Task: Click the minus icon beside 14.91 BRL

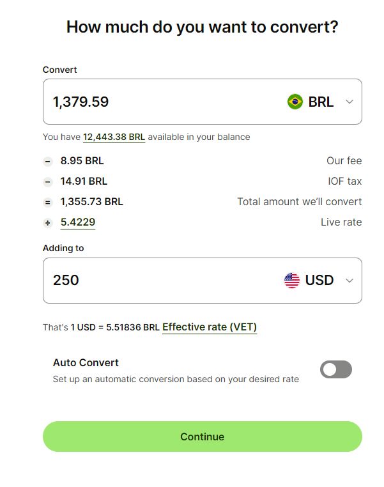Action: tap(47, 182)
